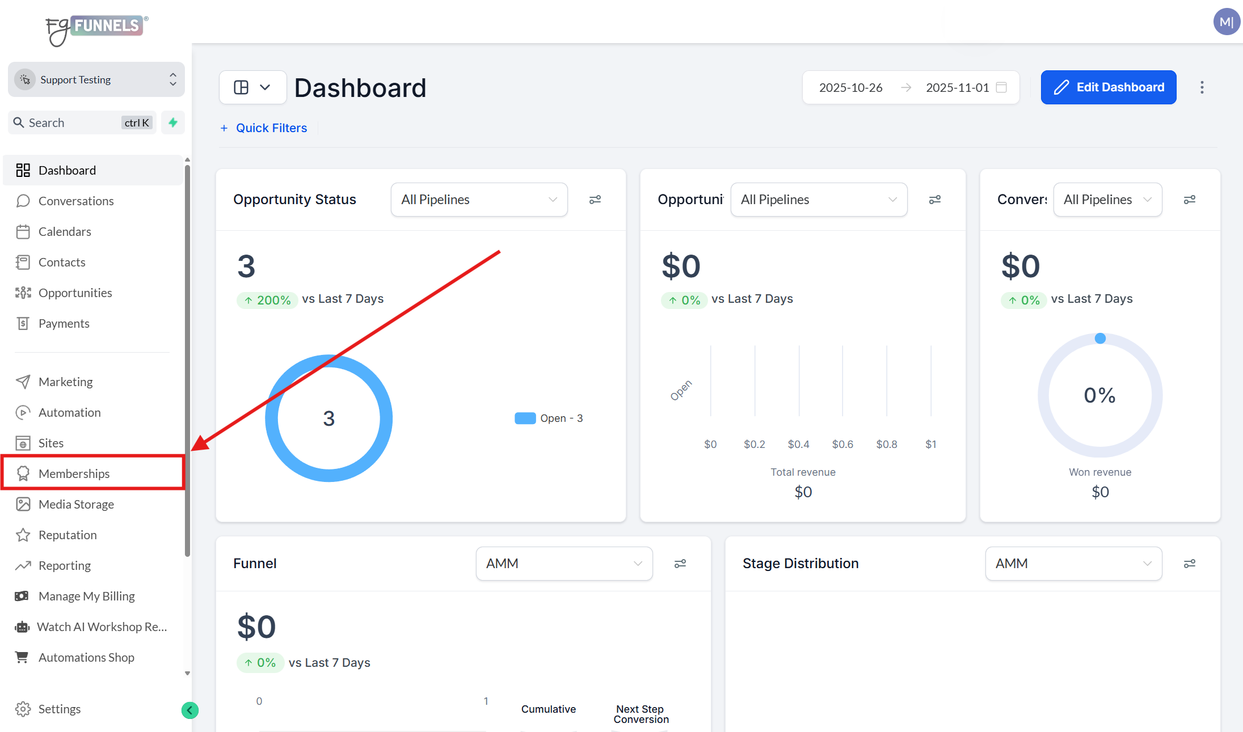The height and width of the screenshot is (732, 1243).
Task: Click the Funnel widget filter settings icon
Action: (x=680, y=564)
